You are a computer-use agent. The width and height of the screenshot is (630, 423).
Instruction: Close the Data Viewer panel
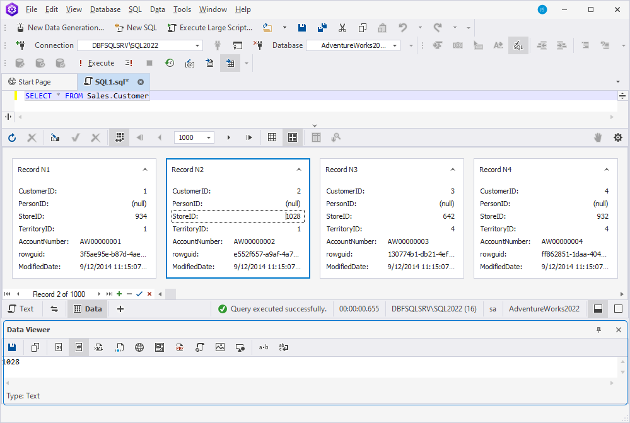(x=619, y=330)
